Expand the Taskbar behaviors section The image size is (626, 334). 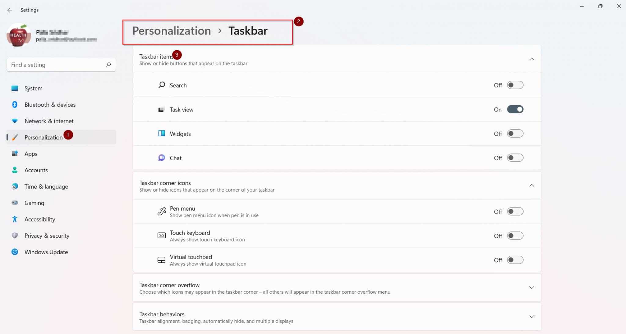(x=532, y=317)
